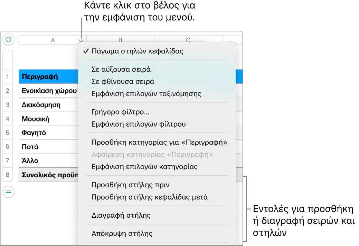Select row 6 header number
Viewport: 359px width, 246px height.
(x=8, y=147)
